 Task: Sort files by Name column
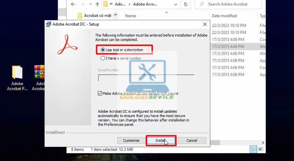point(131,16)
